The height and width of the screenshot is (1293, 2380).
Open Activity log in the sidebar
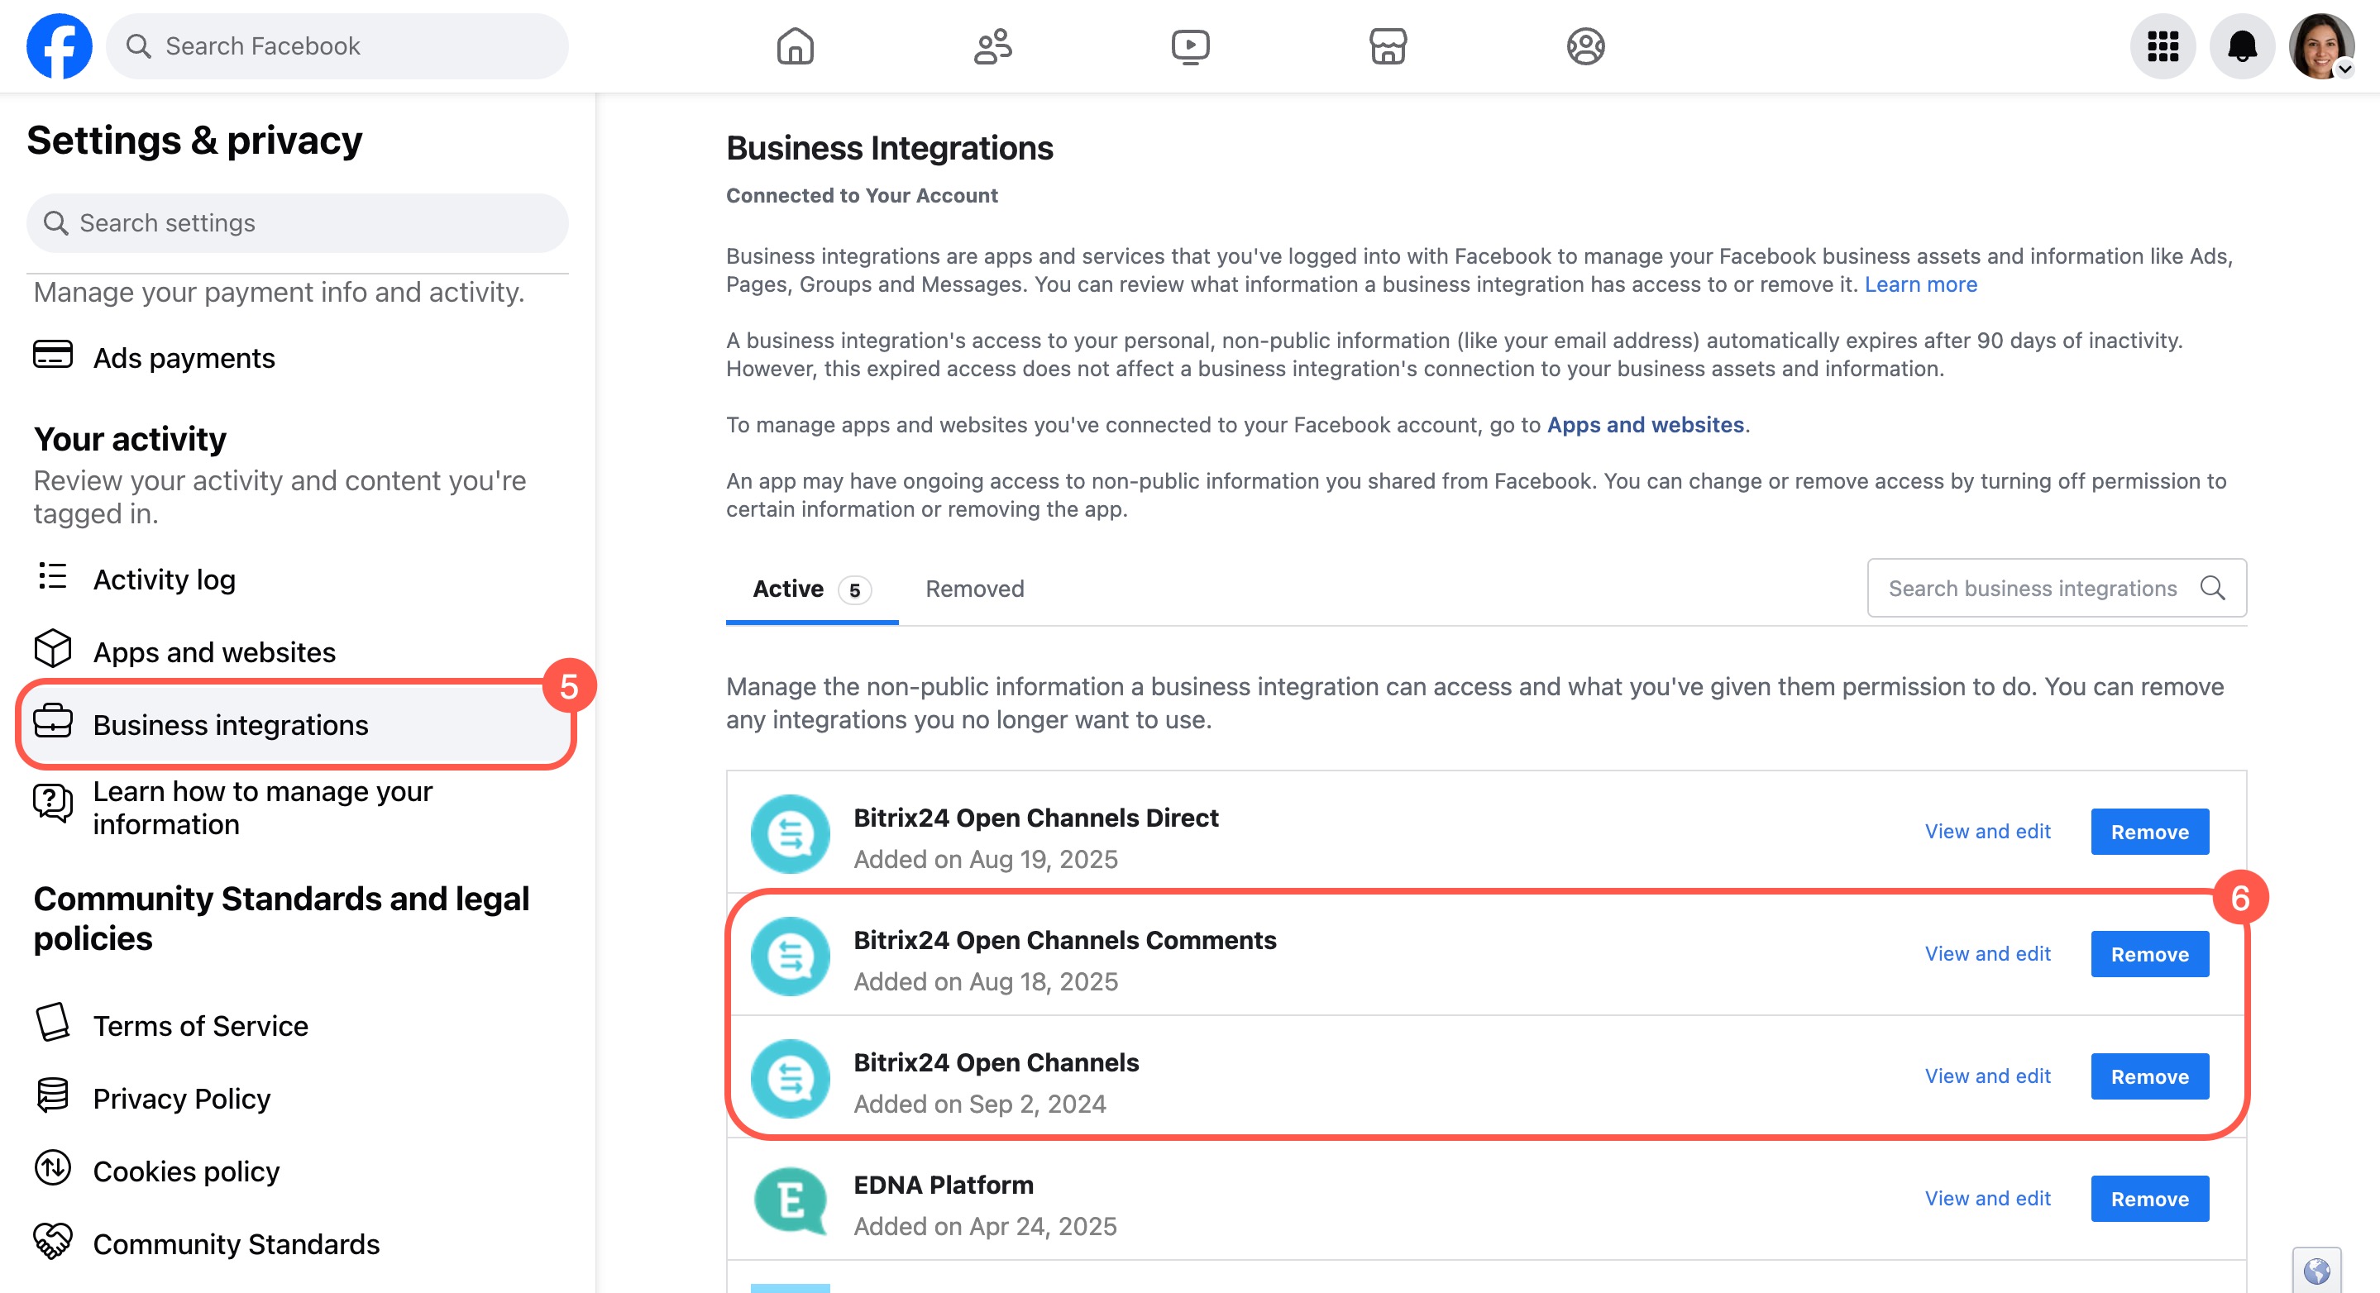[x=164, y=579]
